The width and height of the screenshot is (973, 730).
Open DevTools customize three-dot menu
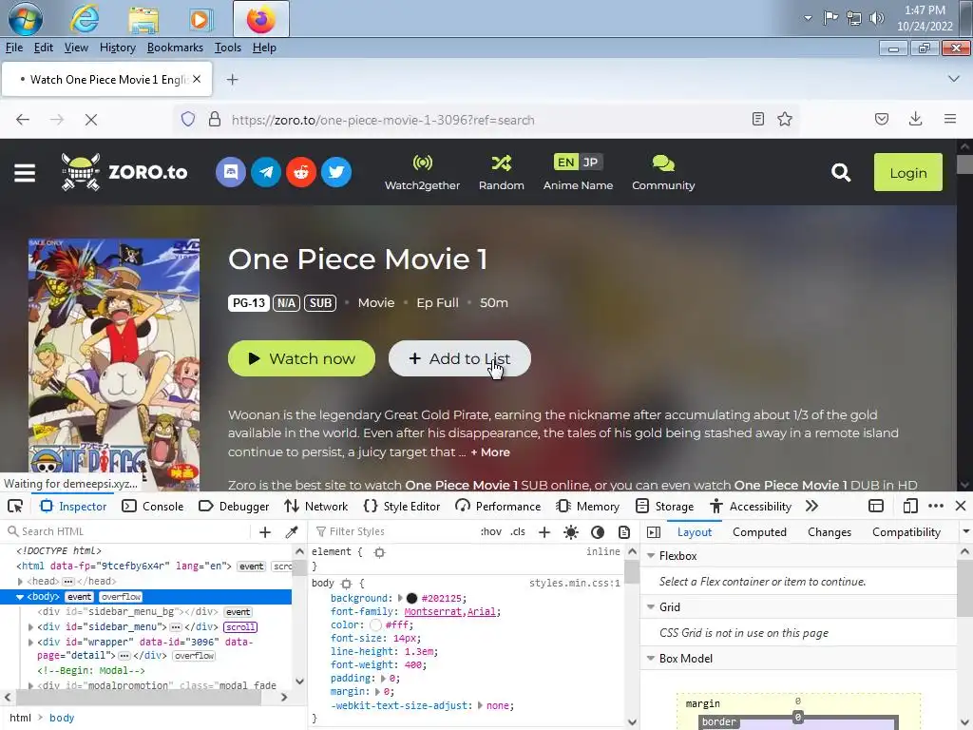936,506
